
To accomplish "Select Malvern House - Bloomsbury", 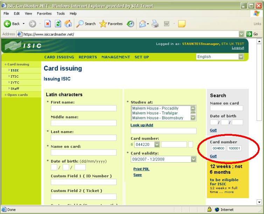I will [x=158, y=118].
